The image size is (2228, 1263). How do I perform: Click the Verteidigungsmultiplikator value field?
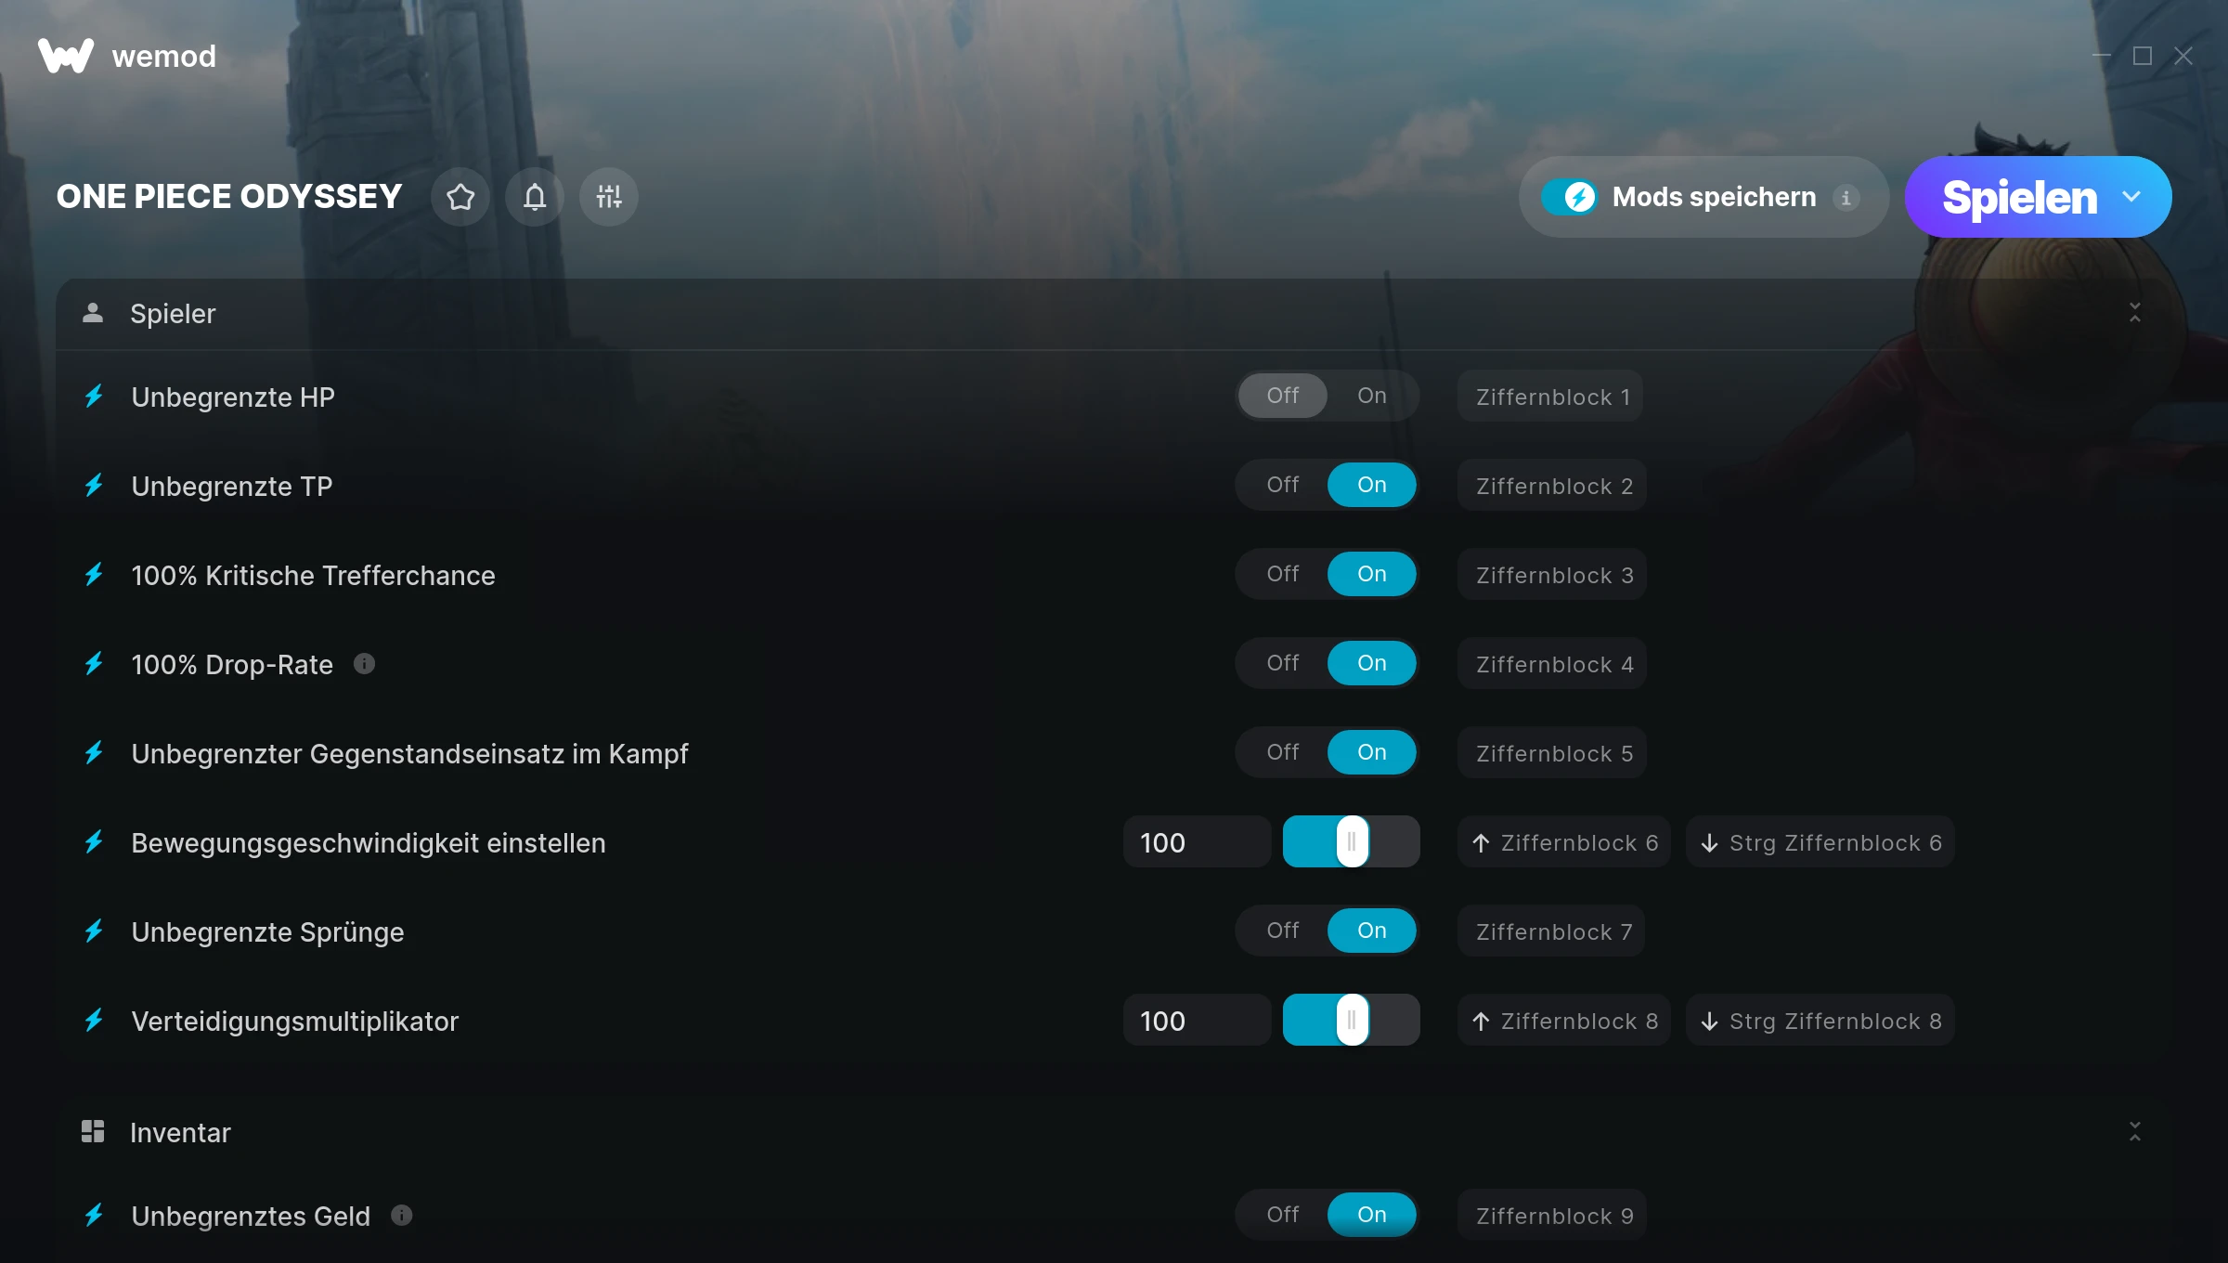click(x=1197, y=1021)
